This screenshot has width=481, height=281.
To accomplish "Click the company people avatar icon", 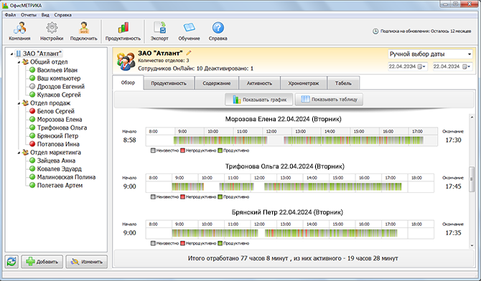I will pos(126,61).
